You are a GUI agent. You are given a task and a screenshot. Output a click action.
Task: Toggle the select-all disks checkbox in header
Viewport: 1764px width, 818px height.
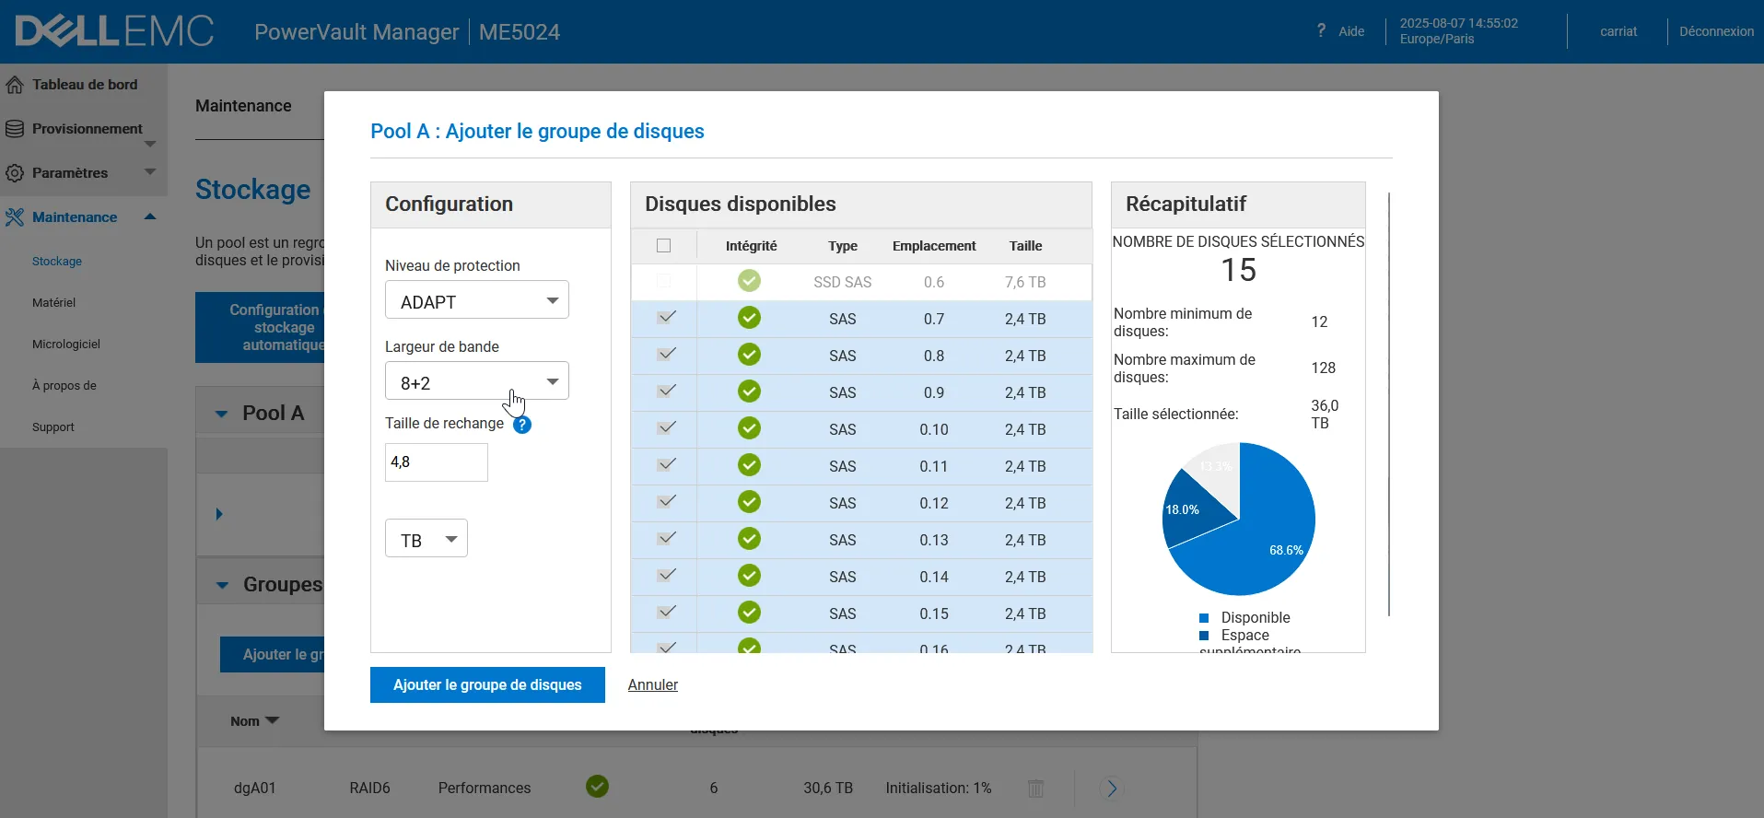click(663, 246)
